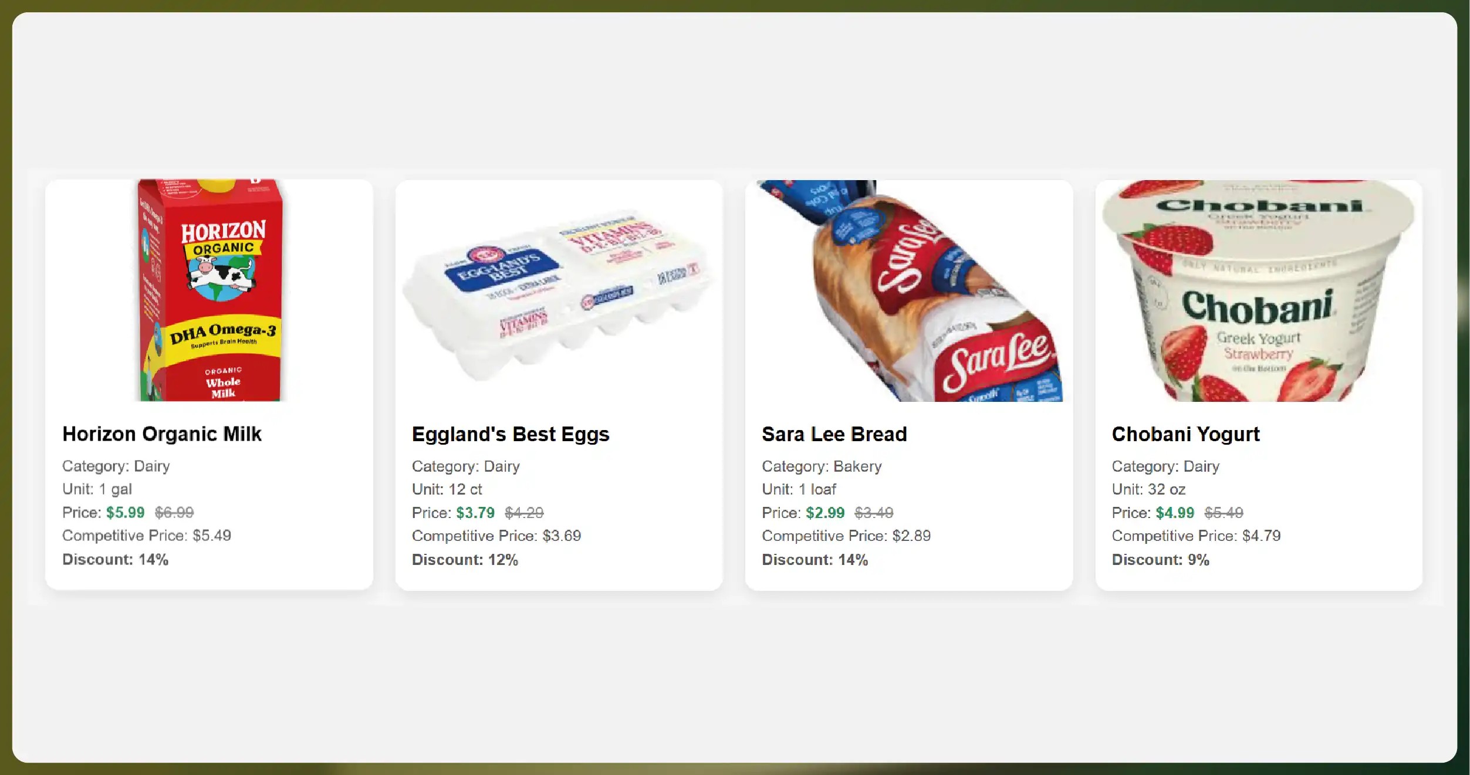Click the Chobani strawberry yogurt image
Screen dimensions: 1470x775
(x=1258, y=291)
